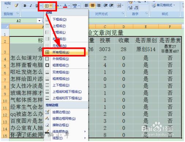This screenshot has height=142, width=185.
Task: Select left text alignment icon
Action: click(86, 5)
